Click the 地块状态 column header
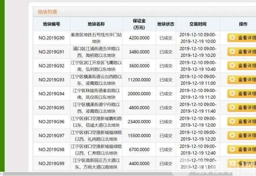Screen dimensions: 256x176 click(166, 24)
